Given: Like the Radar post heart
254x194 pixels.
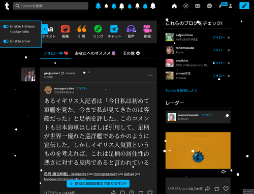Looking at the screenshot, I should pos(226,188).
